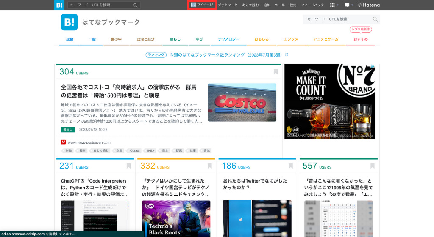Click the magnifier icon in right-side search box
Screen dimensions: 434x237
pyautogui.click(x=375, y=19)
